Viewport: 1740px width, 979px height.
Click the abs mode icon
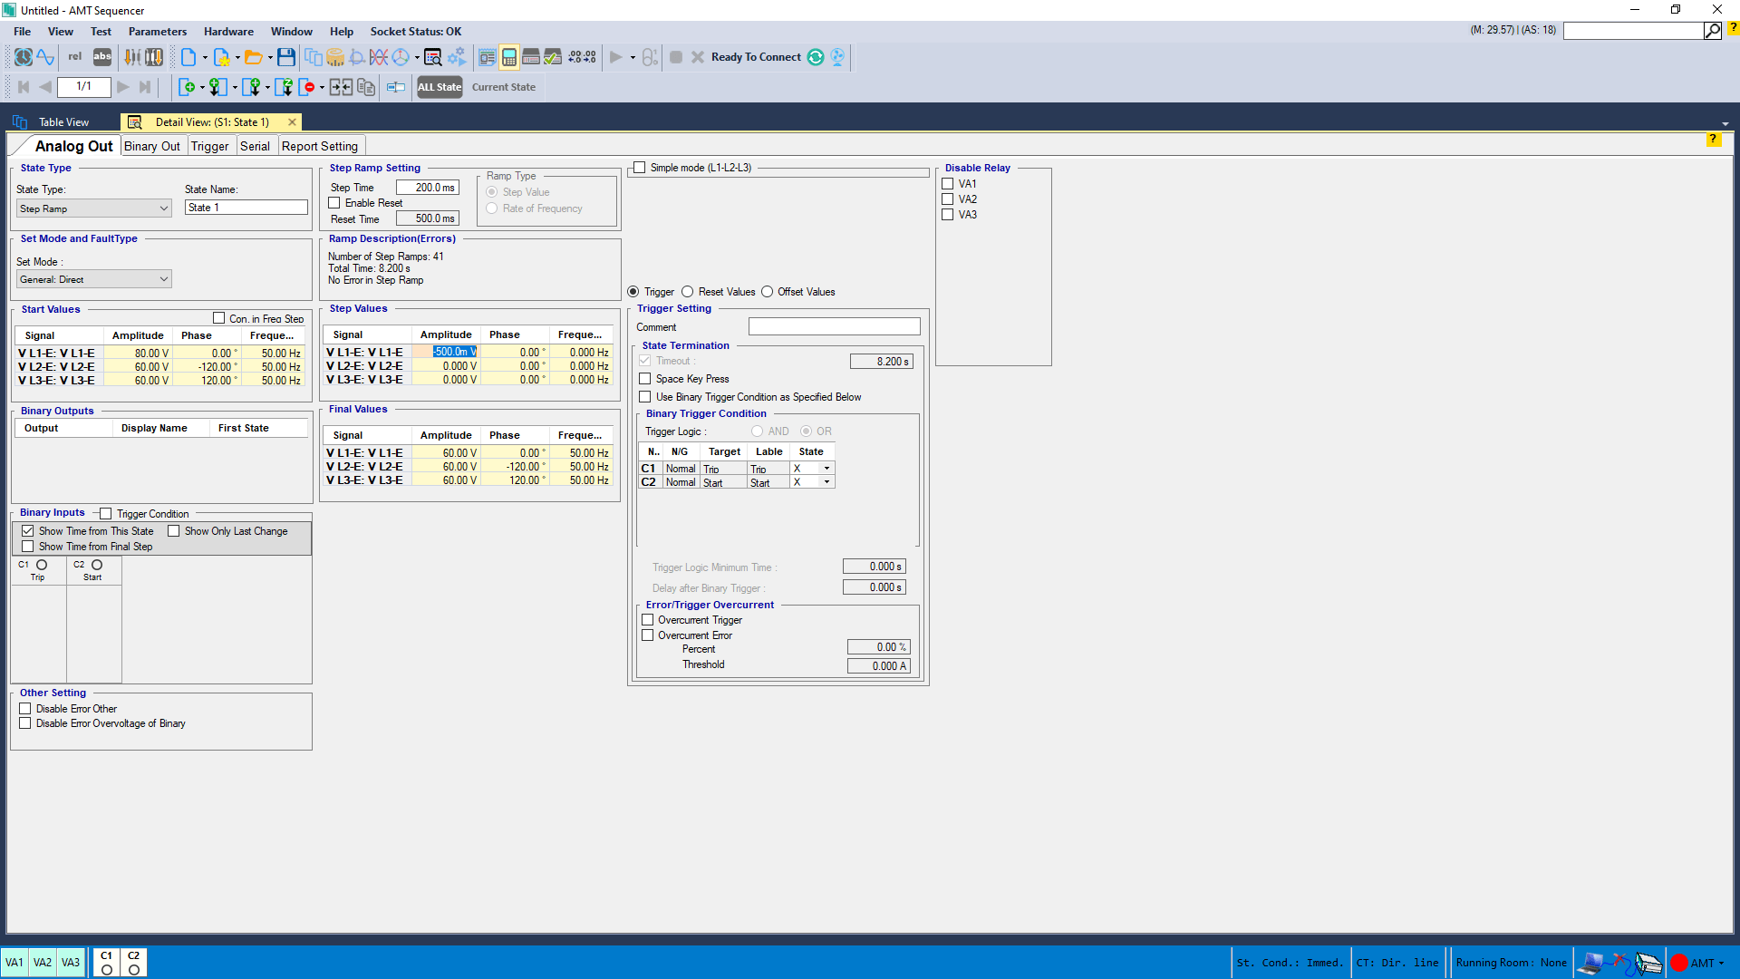(102, 57)
